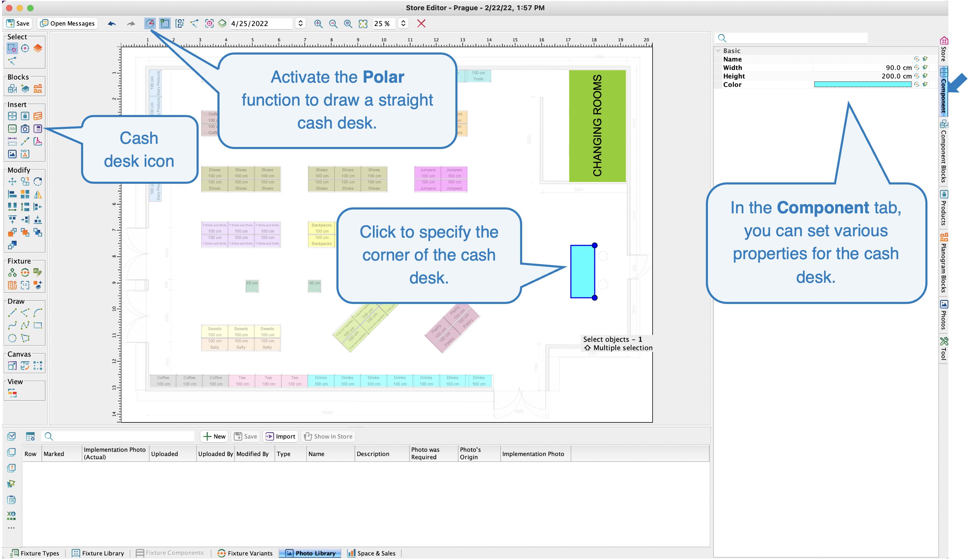Click the fit to screen icon

pos(363,24)
